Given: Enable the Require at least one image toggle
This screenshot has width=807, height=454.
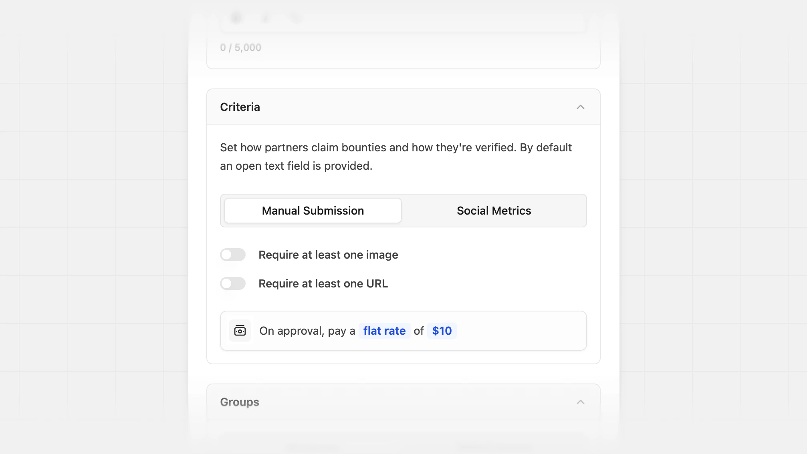Looking at the screenshot, I should pyautogui.click(x=233, y=255).
